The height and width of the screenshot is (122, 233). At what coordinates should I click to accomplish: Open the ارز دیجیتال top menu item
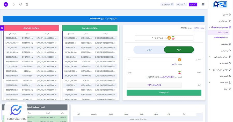point(167,4)
